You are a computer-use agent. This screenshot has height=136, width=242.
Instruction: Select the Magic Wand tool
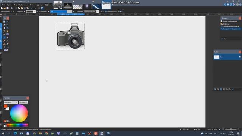[x=4, y=31]
